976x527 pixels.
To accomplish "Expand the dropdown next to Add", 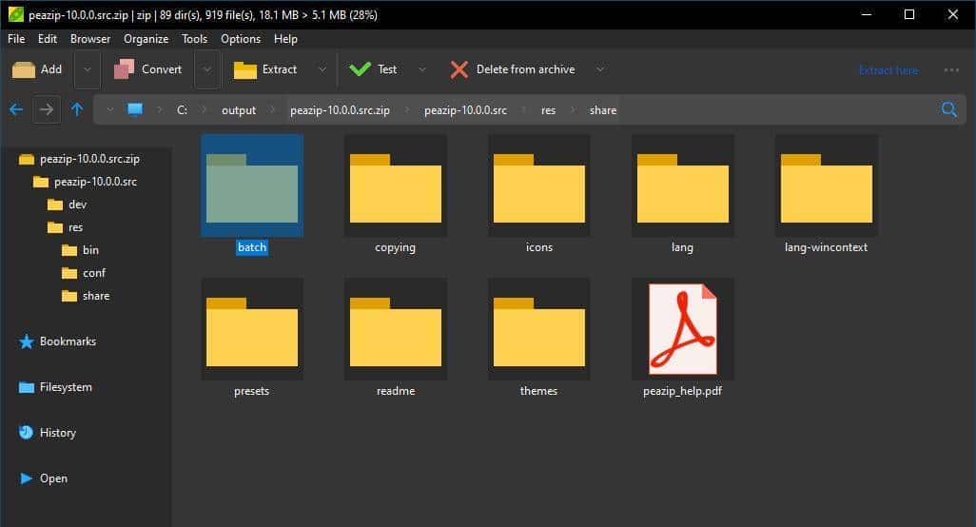I will pos(87,69).
